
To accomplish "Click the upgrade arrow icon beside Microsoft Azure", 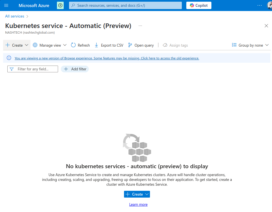I will coord(60,5).
